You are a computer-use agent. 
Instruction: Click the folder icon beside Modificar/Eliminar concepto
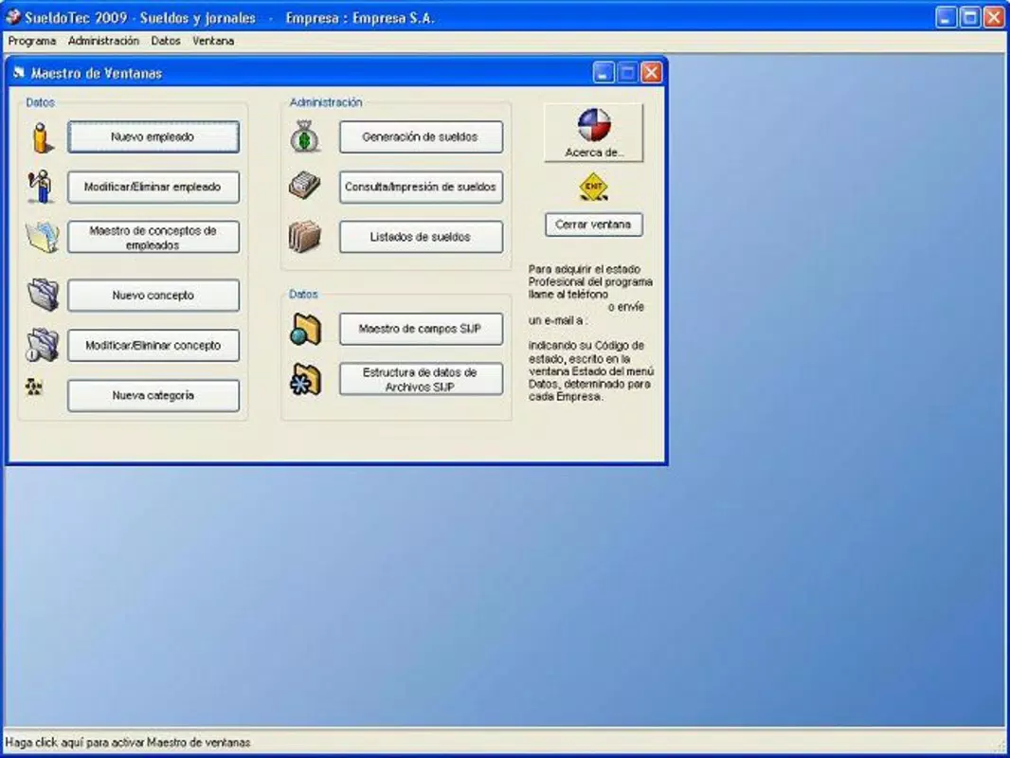pyautogui.click(x=43, y=345)
